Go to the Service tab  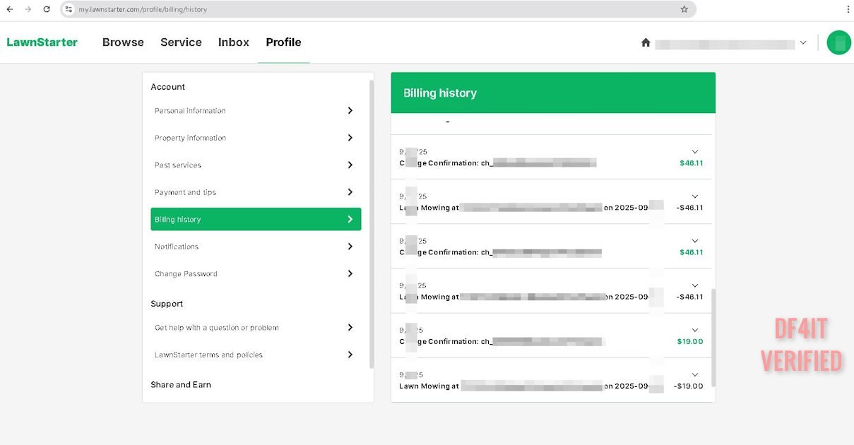click(x=181, y=42)
